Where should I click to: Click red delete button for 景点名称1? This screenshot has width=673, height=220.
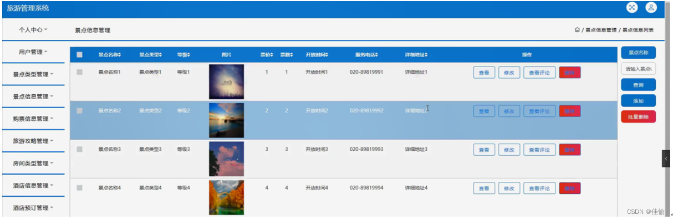(x=570, y=73)
